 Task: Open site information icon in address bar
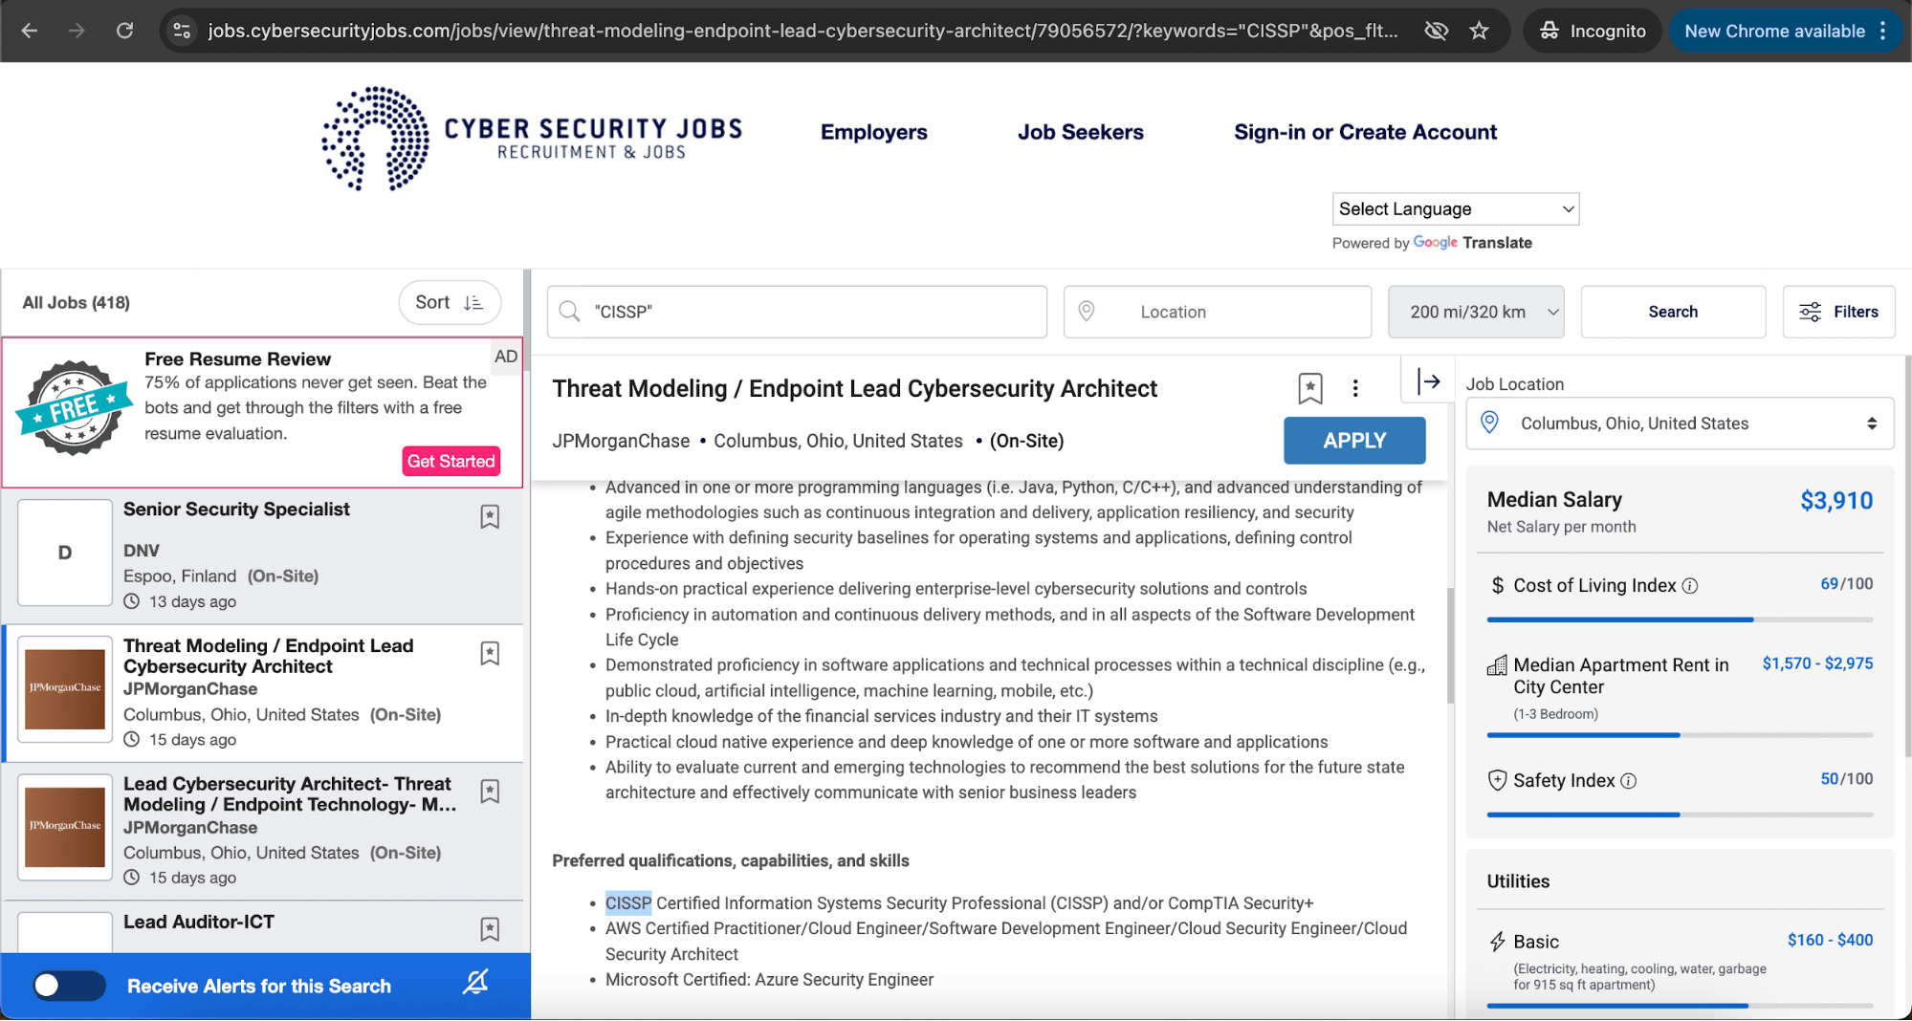pos(182,31)
